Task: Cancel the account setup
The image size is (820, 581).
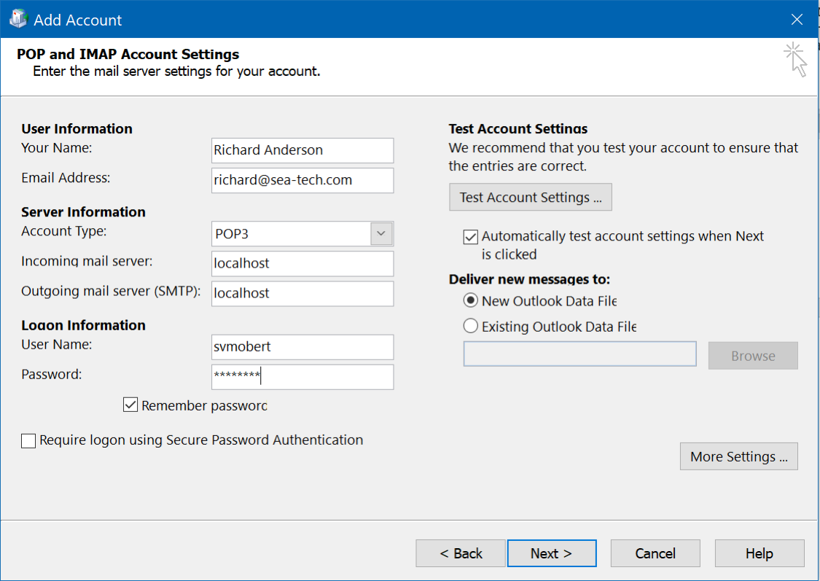Action: tap(655, 553)
